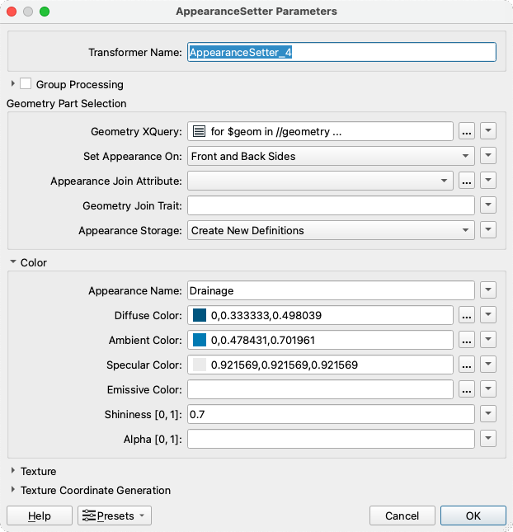Viewport: 513px width, 532px height.
Task: Open the Presets menu
Action: coord(115,516)
